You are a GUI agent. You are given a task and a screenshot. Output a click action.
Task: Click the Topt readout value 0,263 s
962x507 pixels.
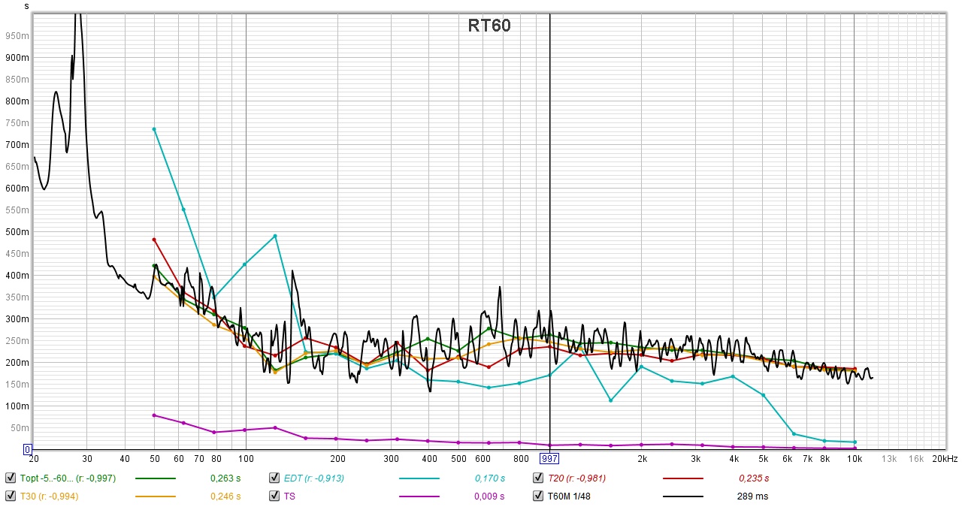pos(225,478)
